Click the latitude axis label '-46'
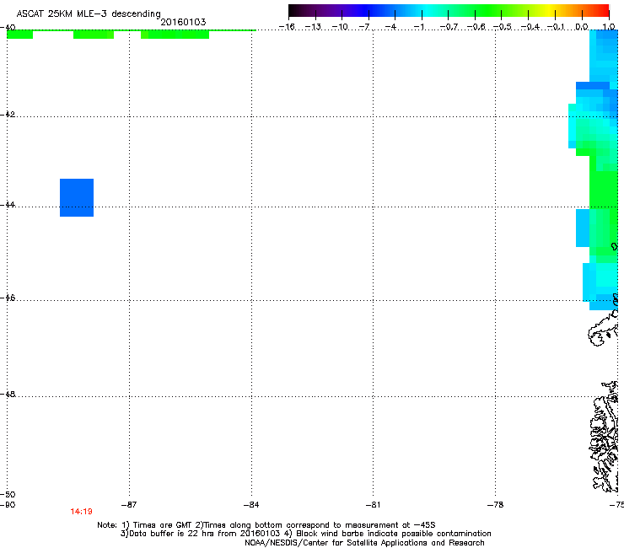 click(x=8, y=298)
